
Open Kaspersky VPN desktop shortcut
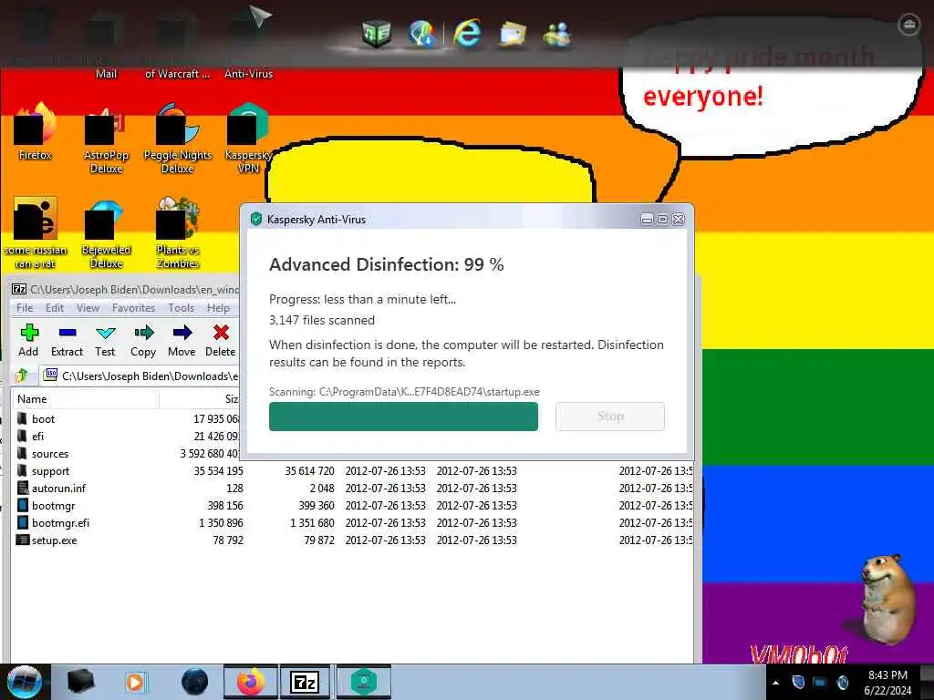pos(248,139)
